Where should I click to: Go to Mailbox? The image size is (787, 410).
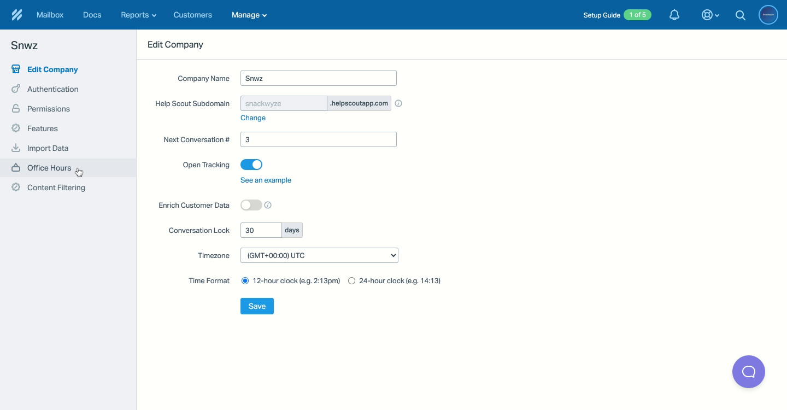click(50, 15)
